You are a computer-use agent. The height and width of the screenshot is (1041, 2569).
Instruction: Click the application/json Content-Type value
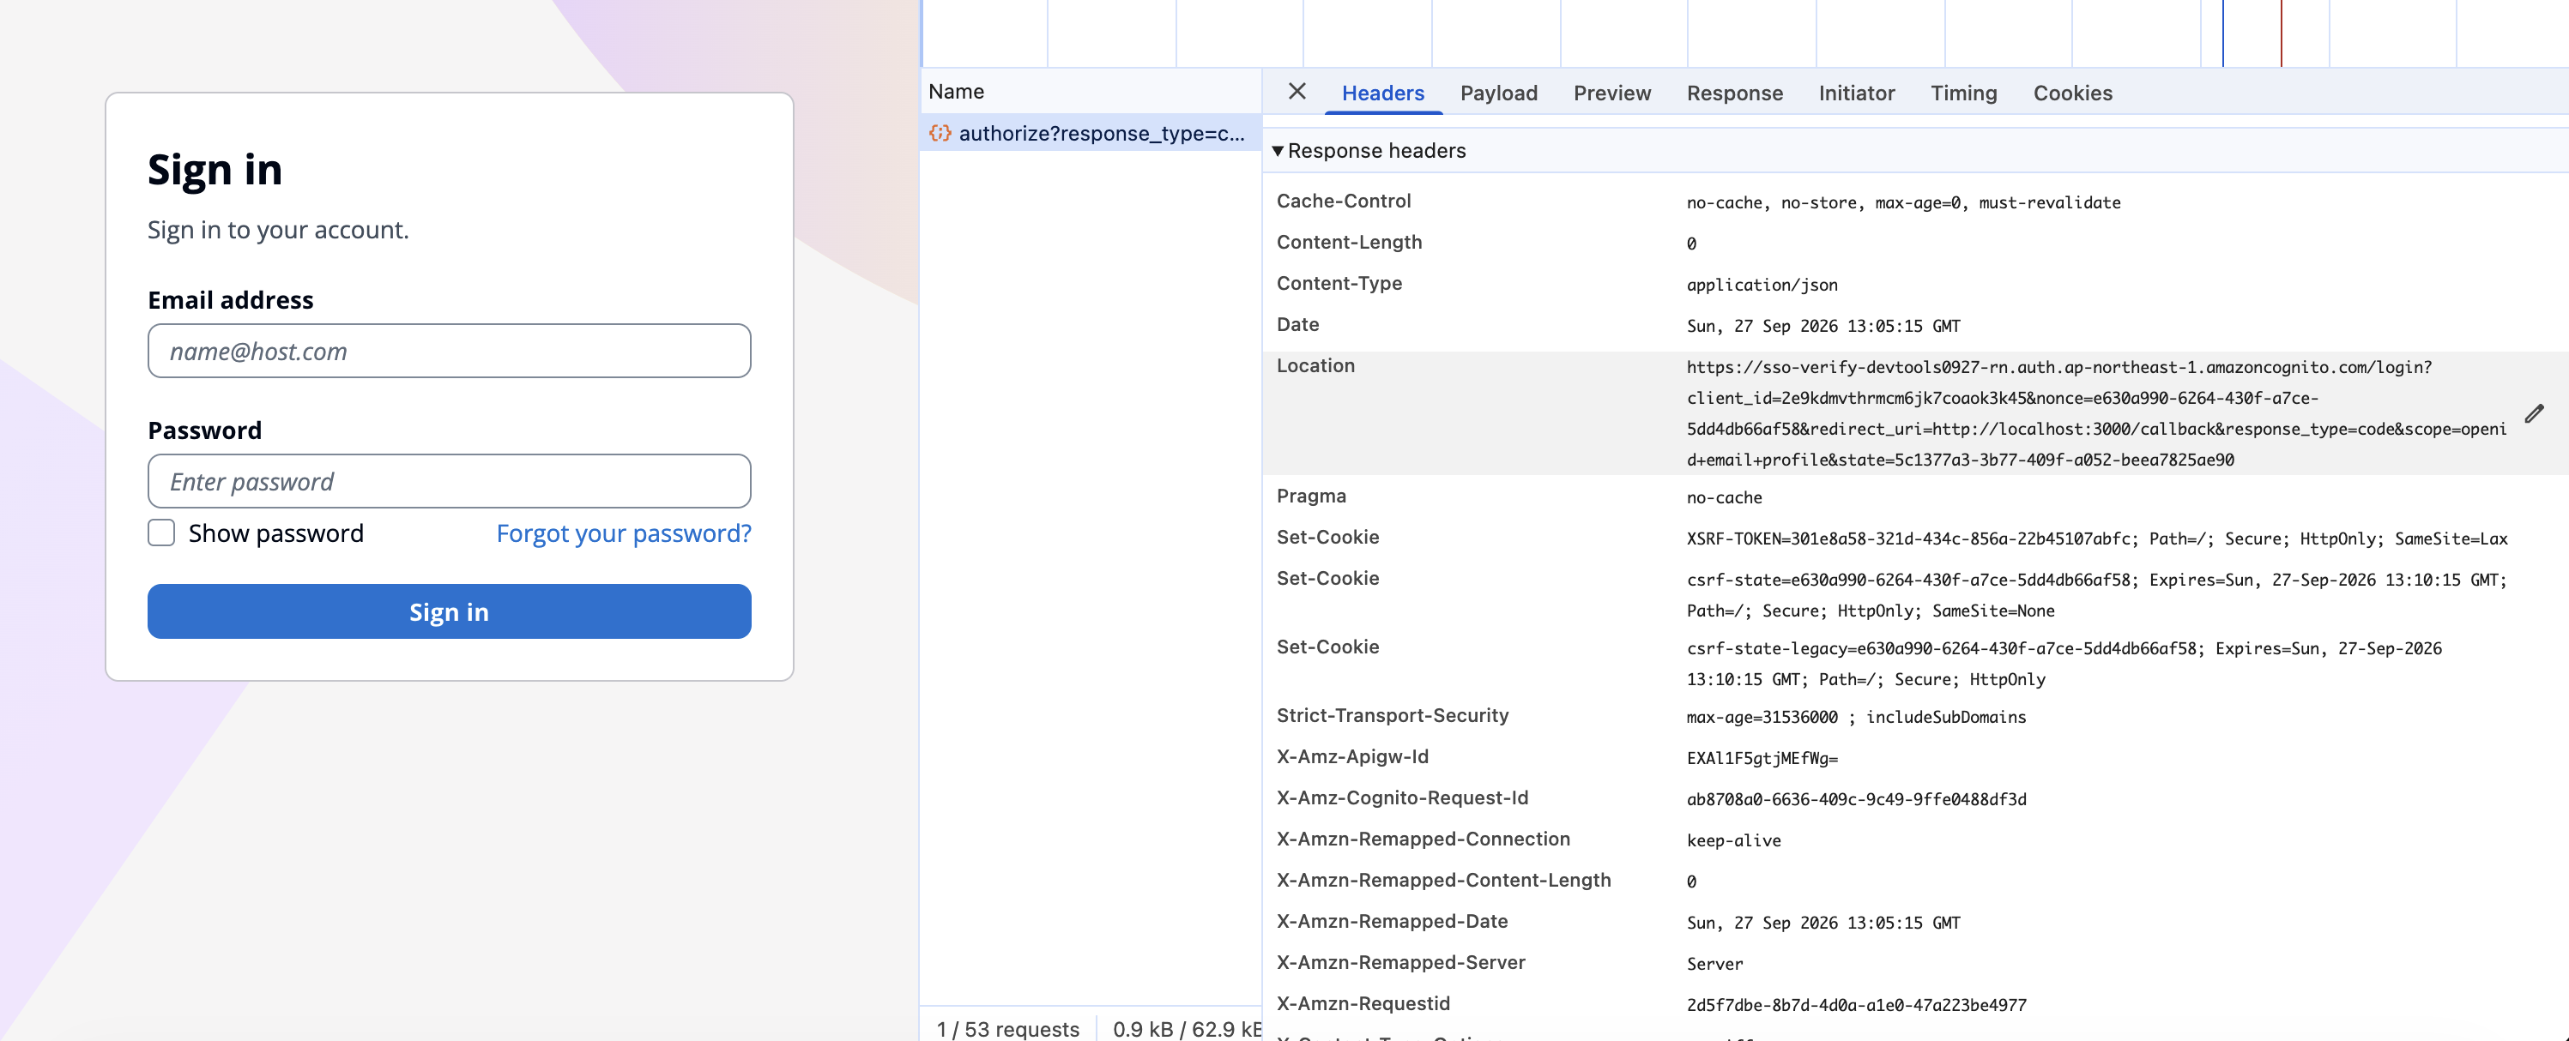pos(1762,285)
